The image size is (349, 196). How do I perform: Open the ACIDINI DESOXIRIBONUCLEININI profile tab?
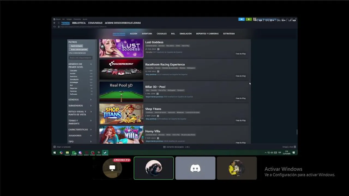123,23
